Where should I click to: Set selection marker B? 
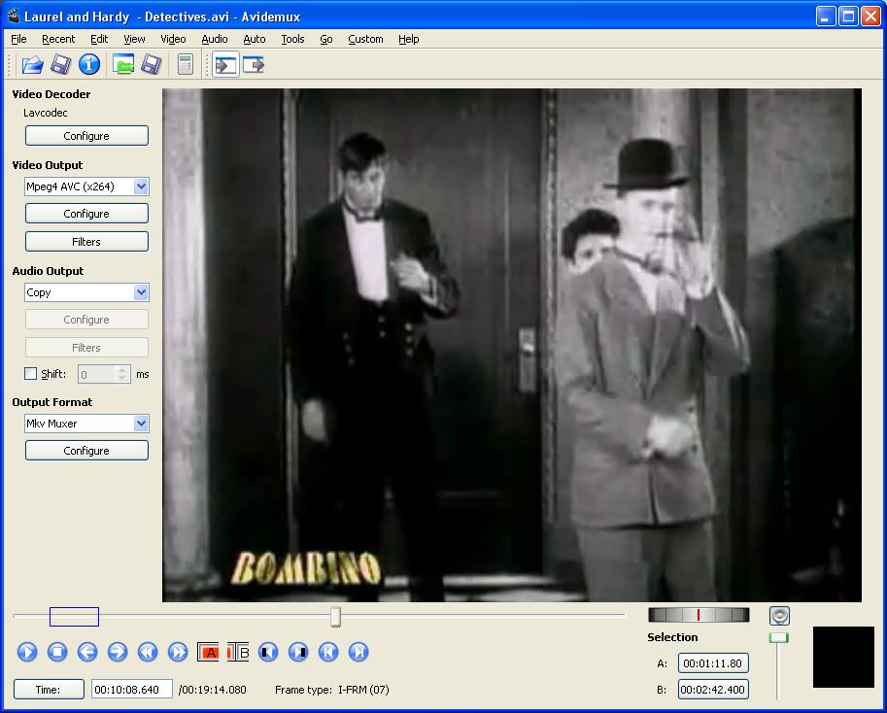(x=239, y=652)
